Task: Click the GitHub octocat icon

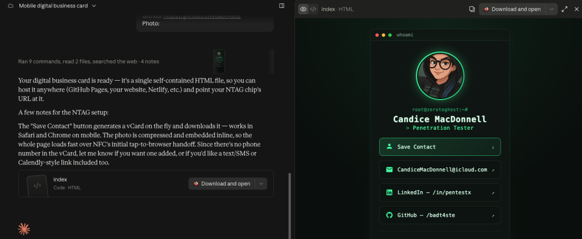Action: pyautogui.click(x=389, y=215)
